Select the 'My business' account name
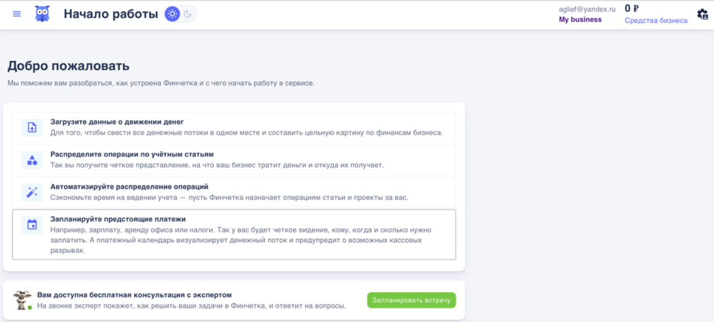Screen dimensions: 714x322 tap(580, 20)
